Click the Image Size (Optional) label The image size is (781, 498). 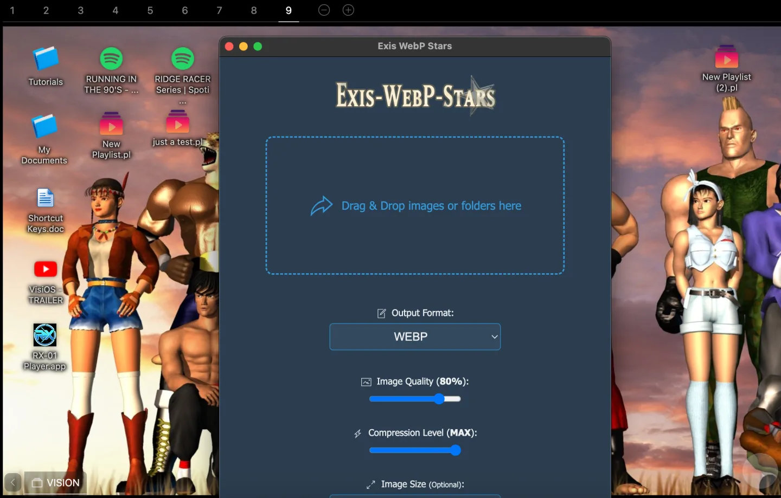click(422, 484)
